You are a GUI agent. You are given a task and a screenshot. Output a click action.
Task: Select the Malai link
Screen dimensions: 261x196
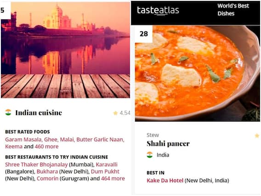(67, 139)
